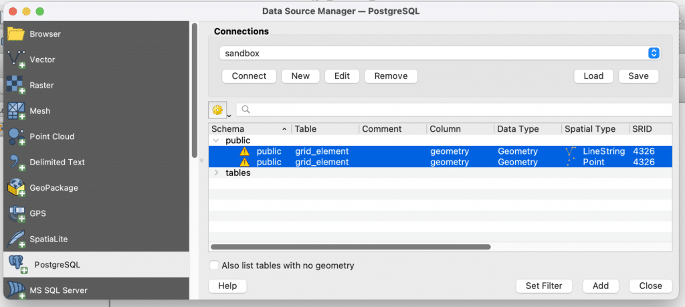
Task: Open the Browser panel icon
Action: 16,33
